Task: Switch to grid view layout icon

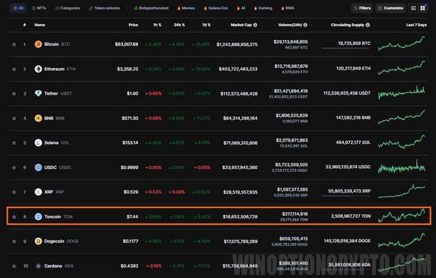Action: tap(422, 8)
